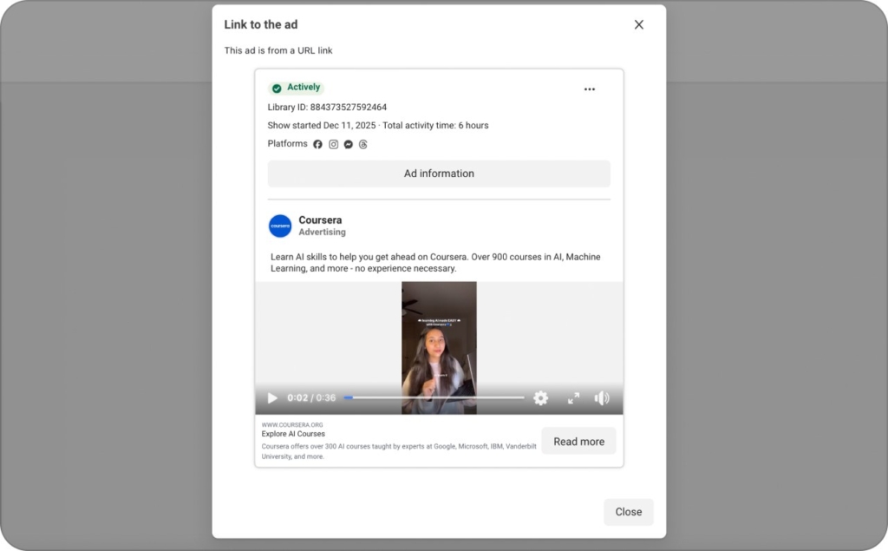The image size is (888, 551).
Task: Expand the video to fullscreen
Action: [x=573, y=397]
